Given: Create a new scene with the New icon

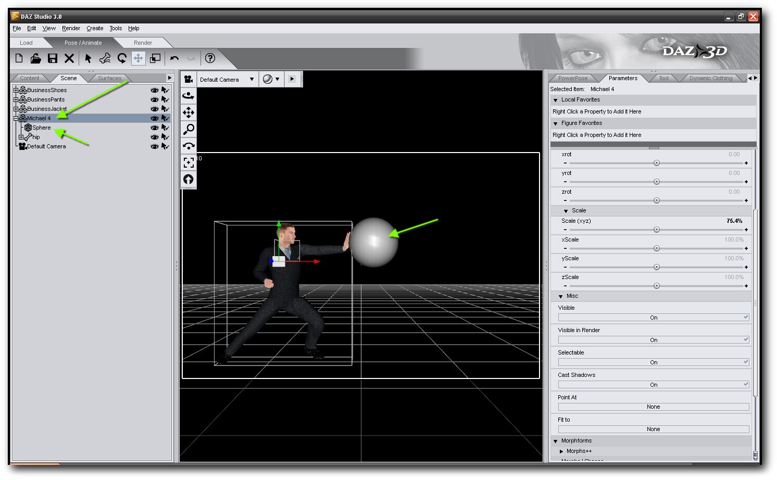Looking at the screenshot, I should 19,58.
